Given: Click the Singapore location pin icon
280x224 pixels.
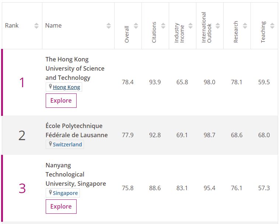Looking at the screenshot, I should click(50, 192).
